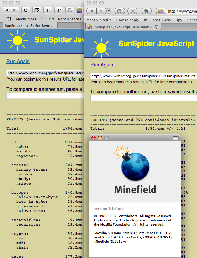Go back in Minefield browser

(x=92, y=11)
